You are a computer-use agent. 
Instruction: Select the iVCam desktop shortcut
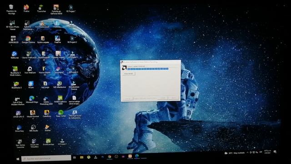[x=31, y=85]
